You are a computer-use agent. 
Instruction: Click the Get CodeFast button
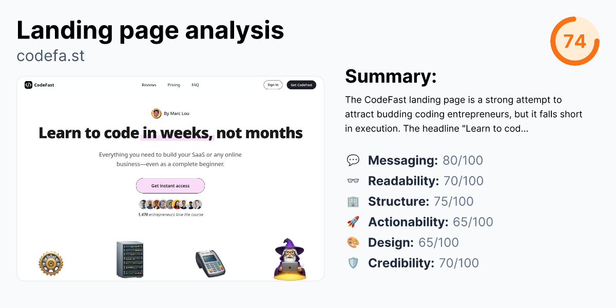[x=301, y=85]
